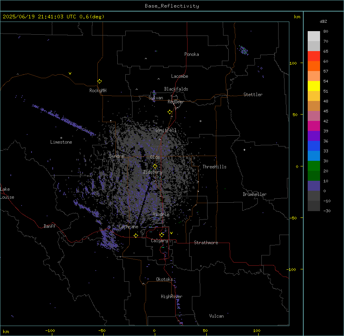This screenshot has height=336, width=344.
Task: Select the Calgary label
Action: point(160,241)
